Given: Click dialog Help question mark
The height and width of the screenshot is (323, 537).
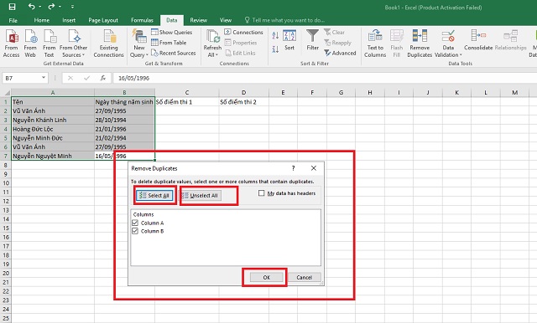Looking at the screenshot, I should pos(293,168).
